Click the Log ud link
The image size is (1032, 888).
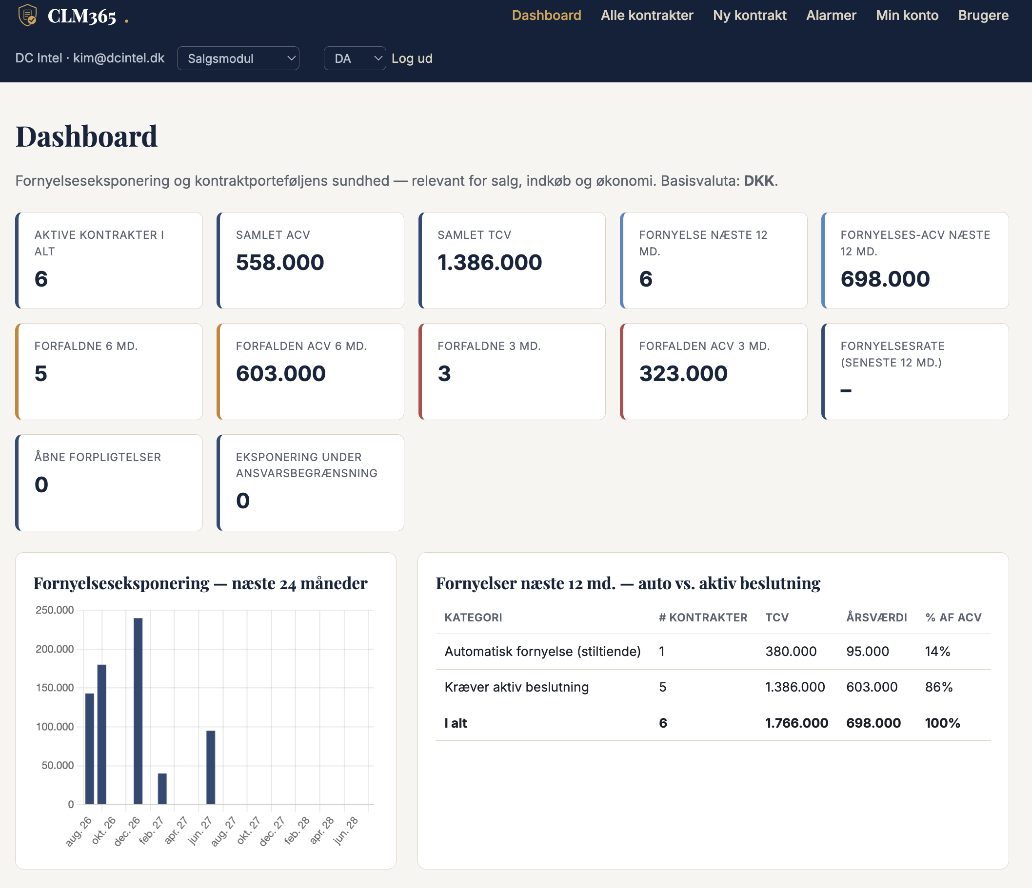click(412, 58)
